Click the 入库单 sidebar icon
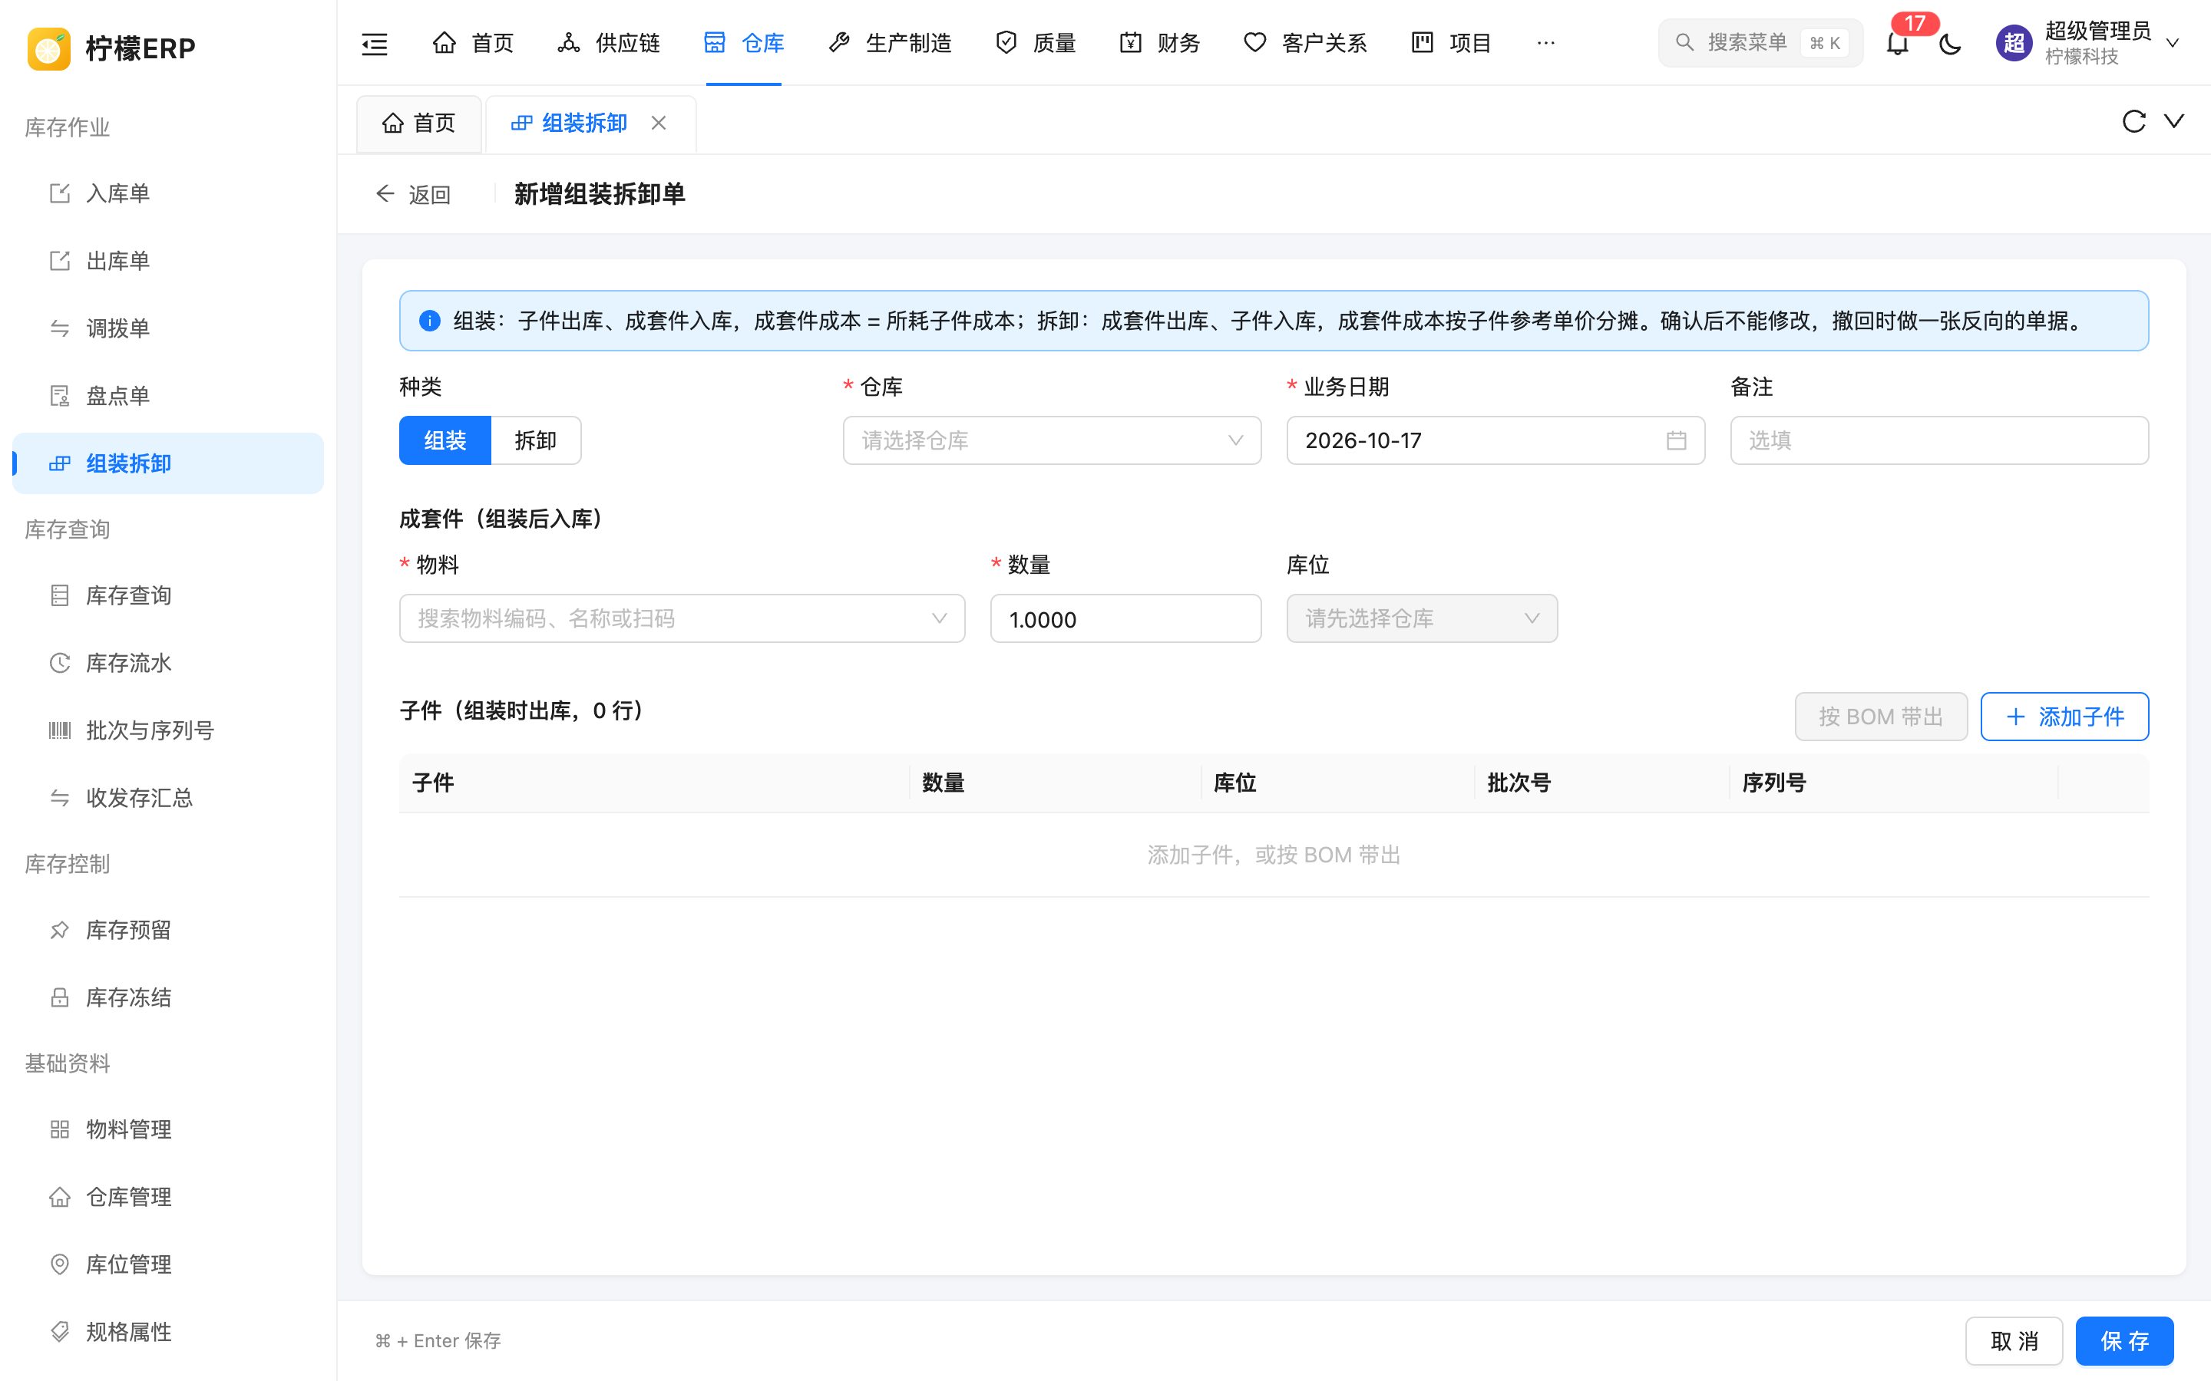The width and height of the screenshot is (2211, 1381). point(59,193)
